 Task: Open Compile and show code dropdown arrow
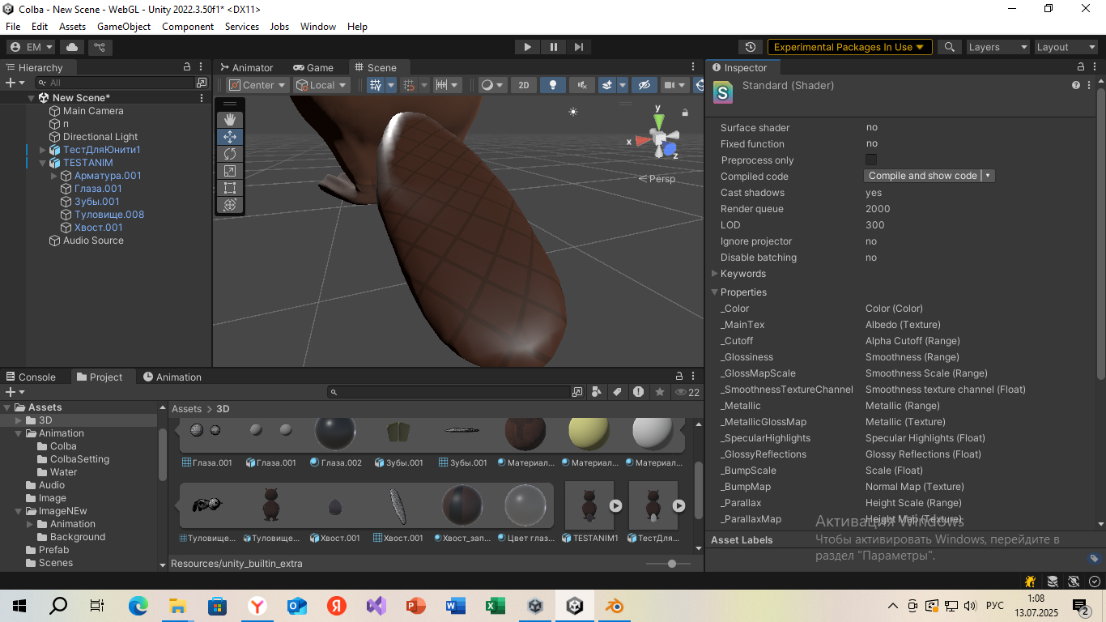coord(988,176)
